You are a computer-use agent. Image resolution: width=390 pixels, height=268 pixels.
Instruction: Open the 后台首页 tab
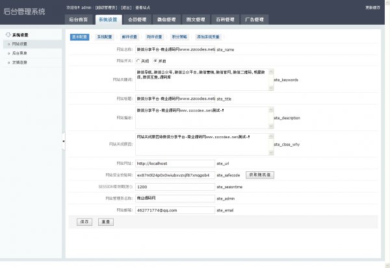click(79, 19)
